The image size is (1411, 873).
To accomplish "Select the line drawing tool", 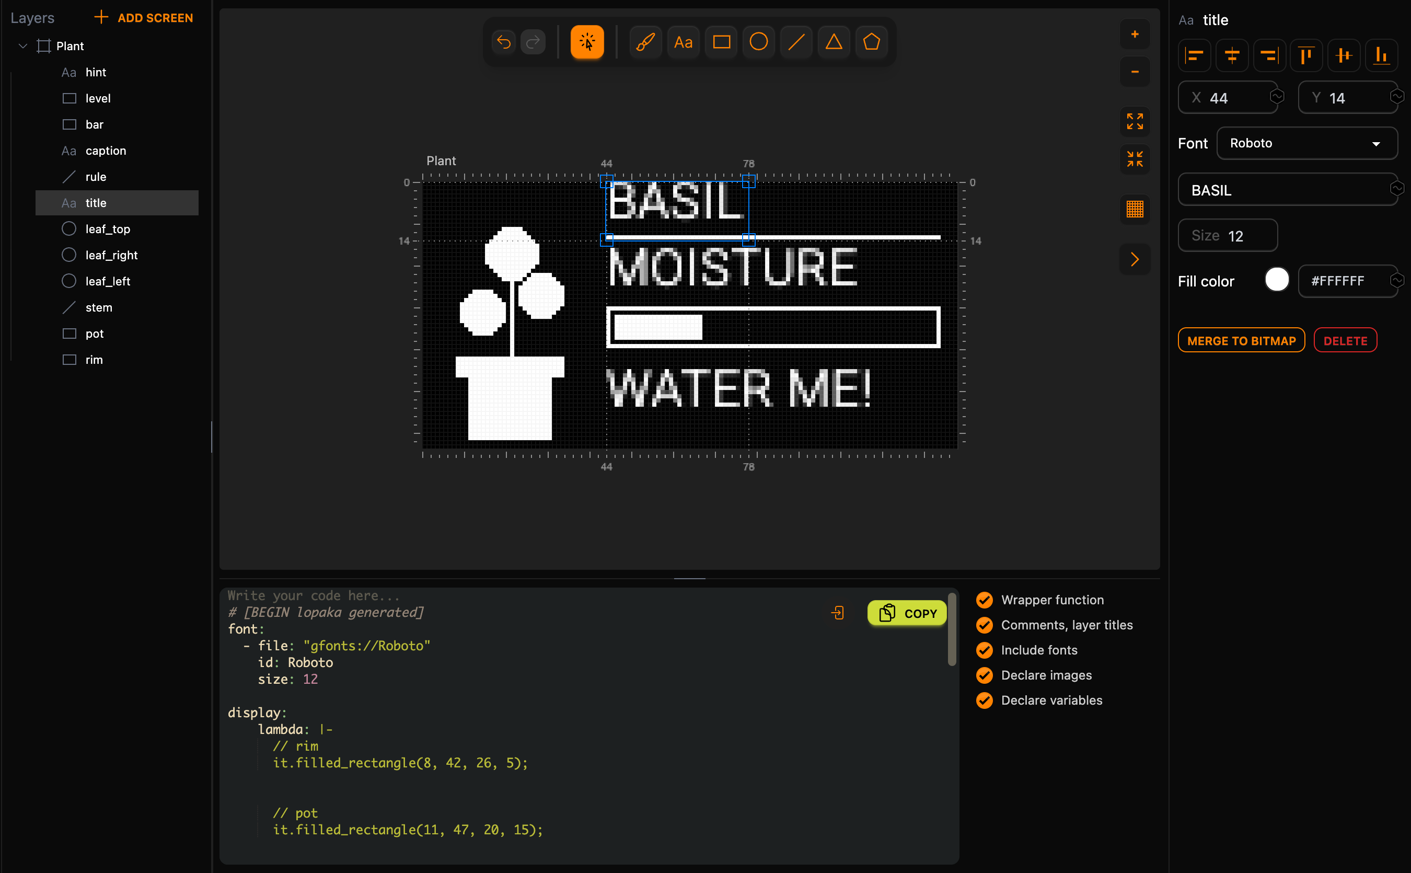I will pos(796,42).
